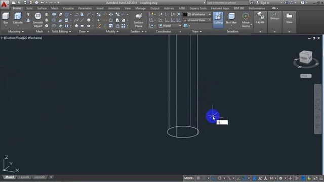Click the dynamic input box showing N
Image resolution: width=324 pixels, height=182 pixels.
[x=222, y=122]
